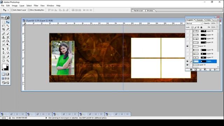The image size is (224, 126).
Task: Select the Zoom magnifier tool
Action: [8, 61]
